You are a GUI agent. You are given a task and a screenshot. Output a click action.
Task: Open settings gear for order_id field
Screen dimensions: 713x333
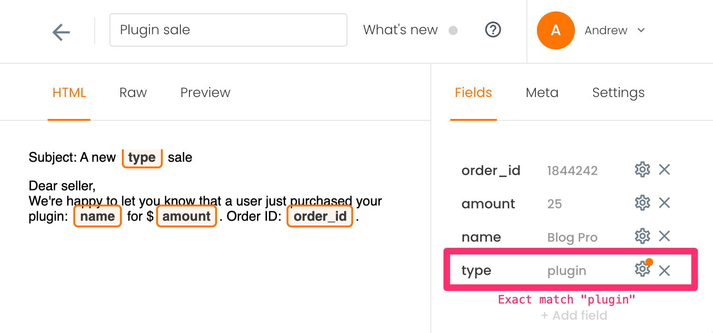pyautogui.click(x=642, y=169)
